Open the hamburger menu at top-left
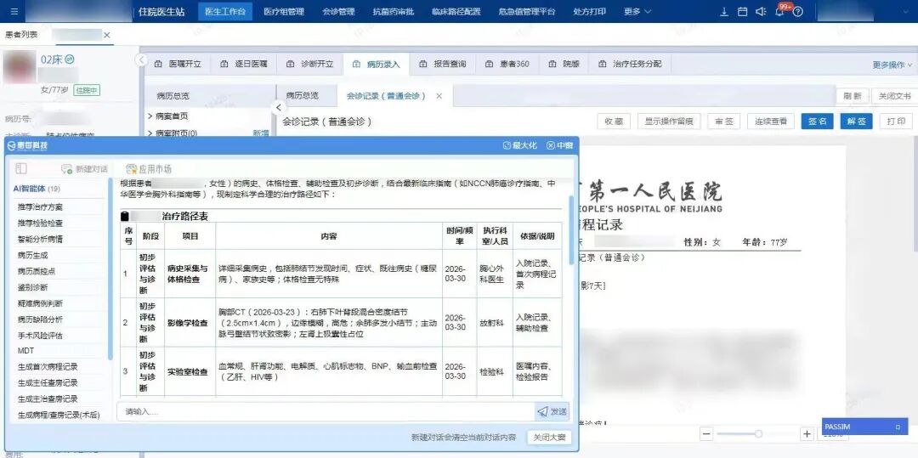Image resolution: width=918 pixels, height=458 pixels. [x=15, y=12]
